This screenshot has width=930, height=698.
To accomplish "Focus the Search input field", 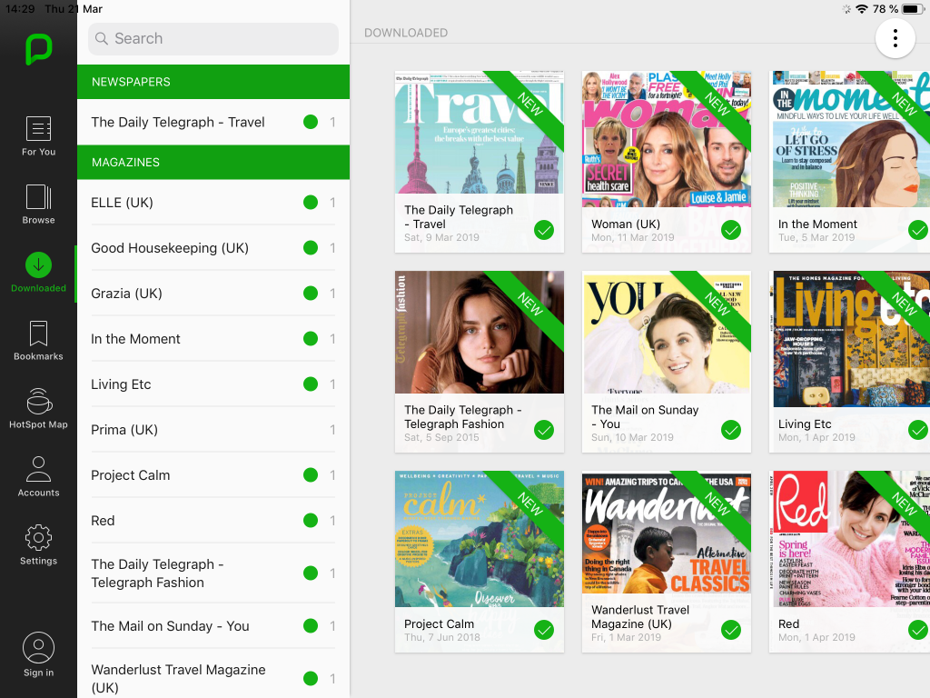I will (213, 38).
